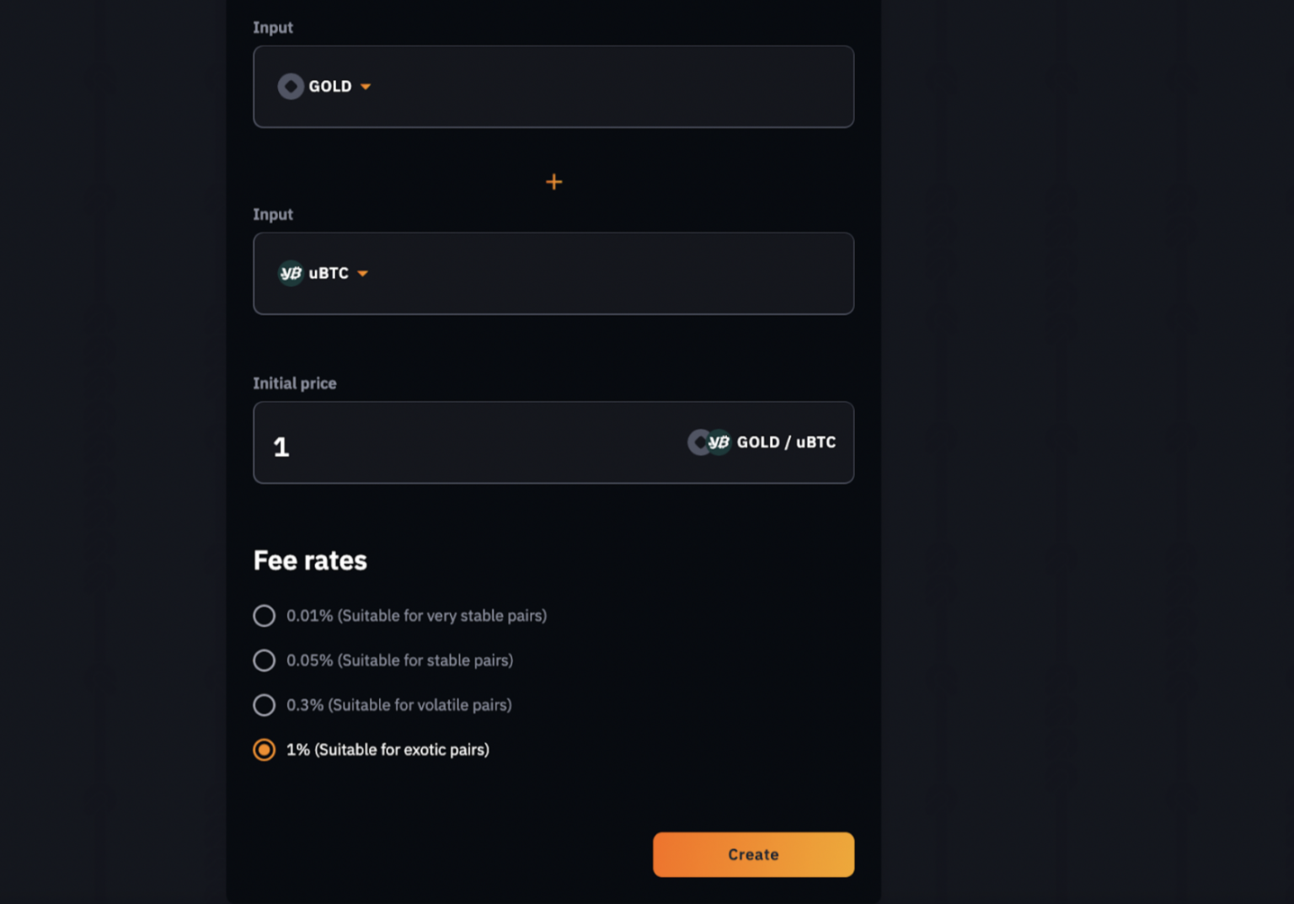Click the orange chevron beside uBTC

click(x=362, y=273)
